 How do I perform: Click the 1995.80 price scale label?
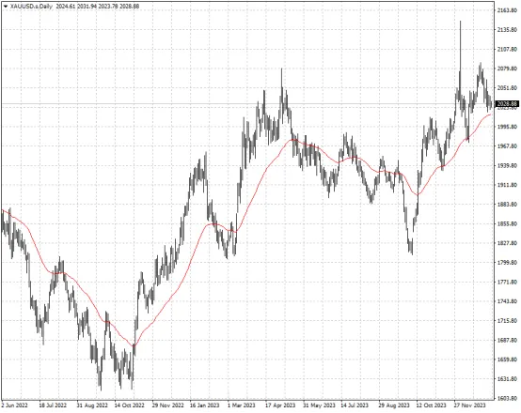[x=508, y=127]
